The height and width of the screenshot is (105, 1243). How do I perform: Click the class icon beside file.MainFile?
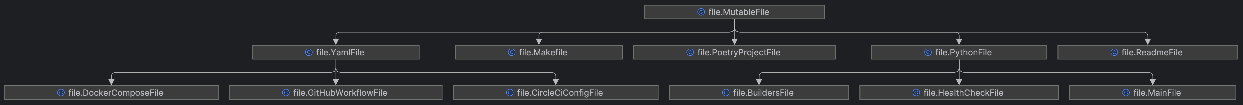pos(1126,93)
